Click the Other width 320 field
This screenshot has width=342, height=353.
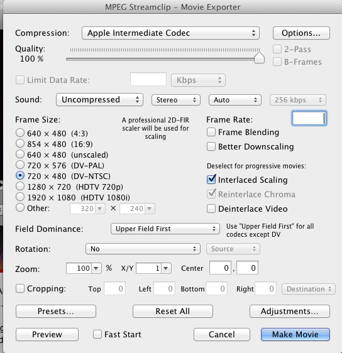coord(83,209)
